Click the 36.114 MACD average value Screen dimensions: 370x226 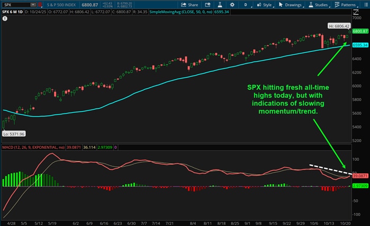pos(89,147)
